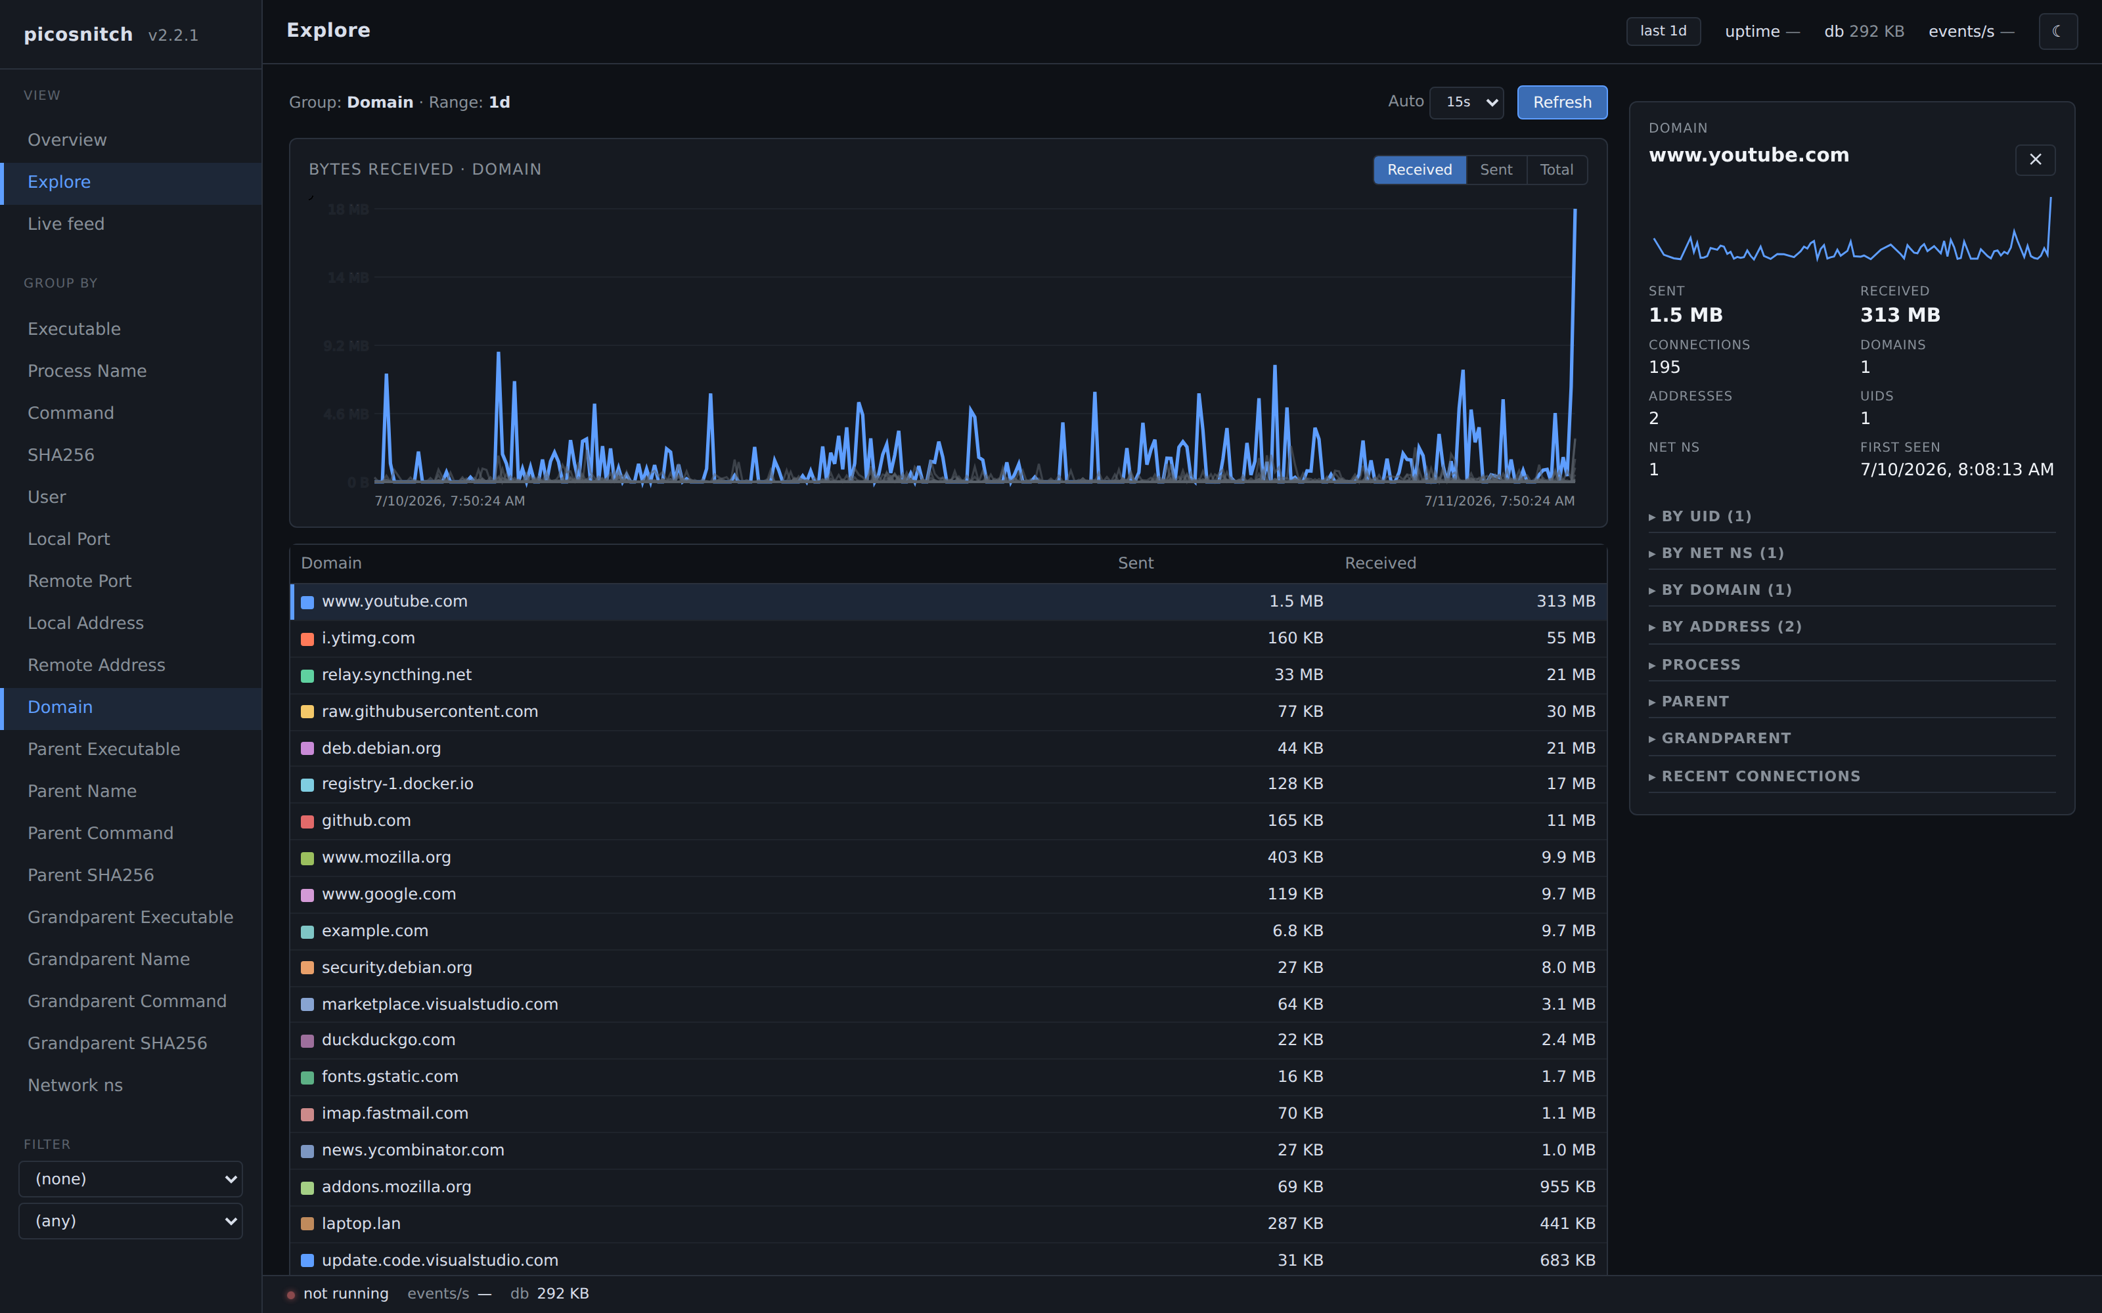The width and height of the screenshot is (2102, 1313).
Task: Select the Explore view
Action: tap(131, 183)
